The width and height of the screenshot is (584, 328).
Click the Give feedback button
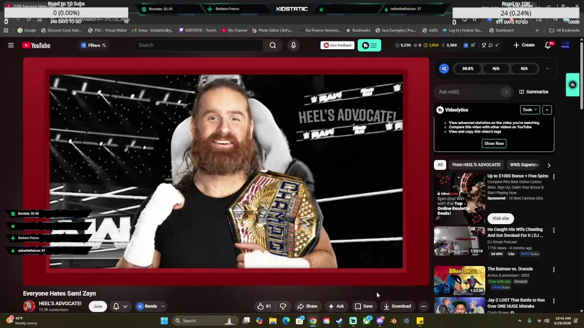tap(337, 45)
